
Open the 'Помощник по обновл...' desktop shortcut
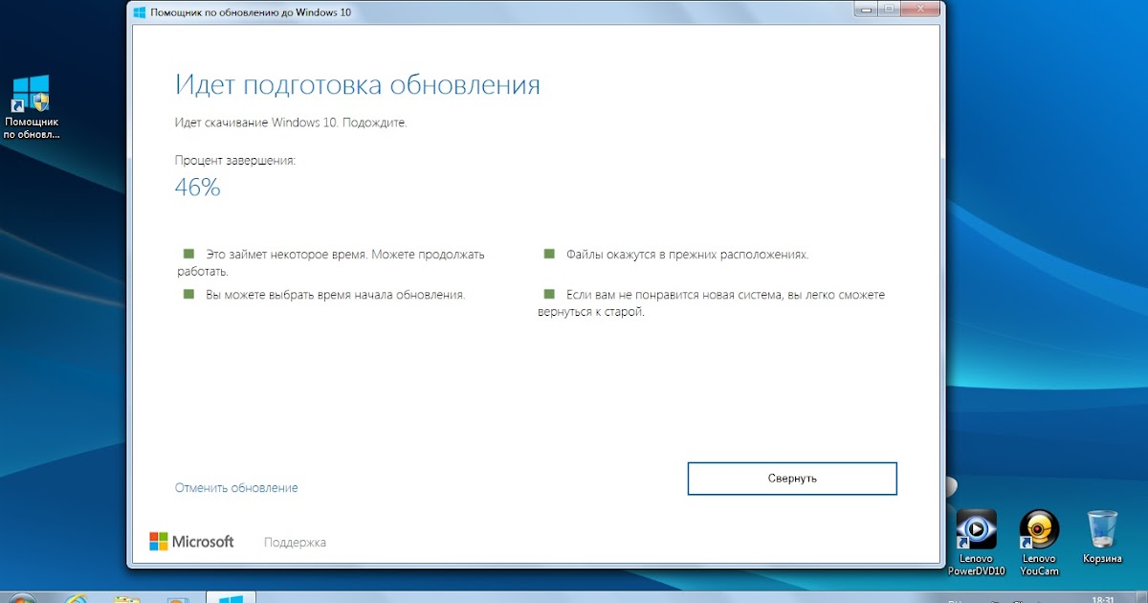(x=31, y=107)
